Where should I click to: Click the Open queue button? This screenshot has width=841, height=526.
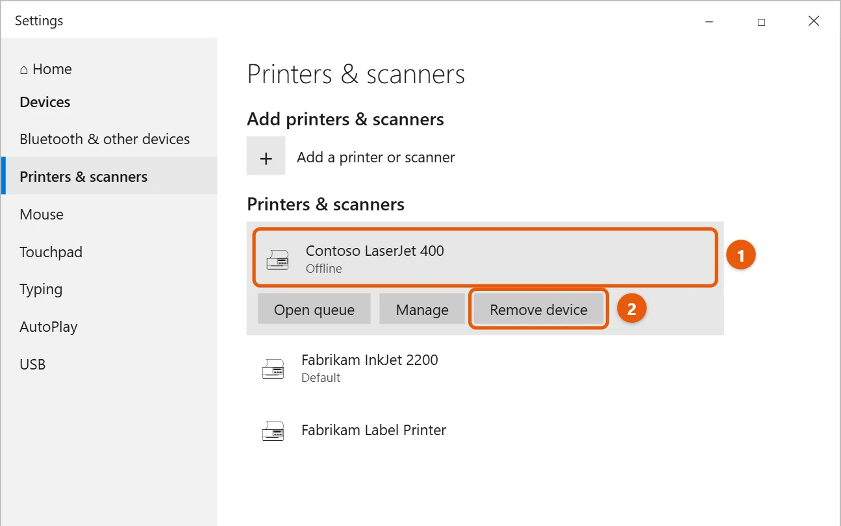pos(314,309)
